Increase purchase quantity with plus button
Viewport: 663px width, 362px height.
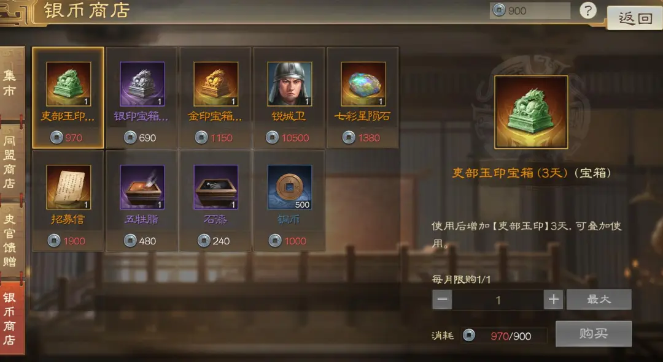point(554,300)
